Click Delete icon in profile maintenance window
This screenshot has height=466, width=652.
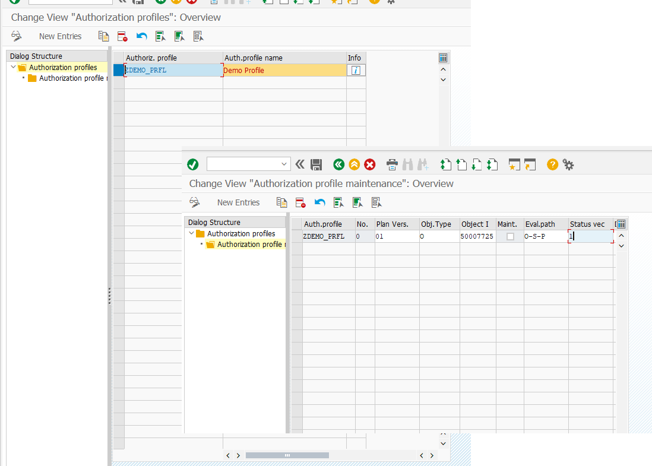[x=300, y=202]
